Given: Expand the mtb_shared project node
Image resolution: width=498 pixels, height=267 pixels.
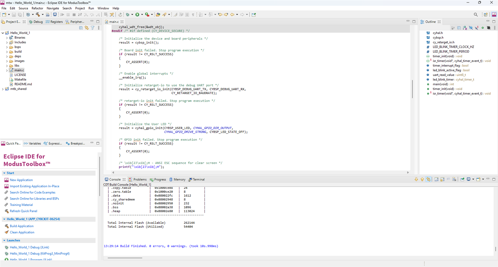Looking at the screenshot, I should pyautogui.click(x=3, y=89).
